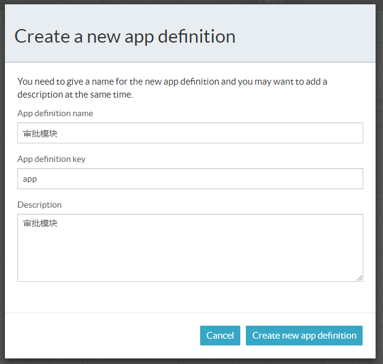Grab the Description textarea resize handle
The image size is (383, 364).
tap(360, 278)
